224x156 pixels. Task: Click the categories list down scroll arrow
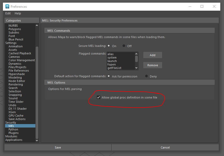36,140
